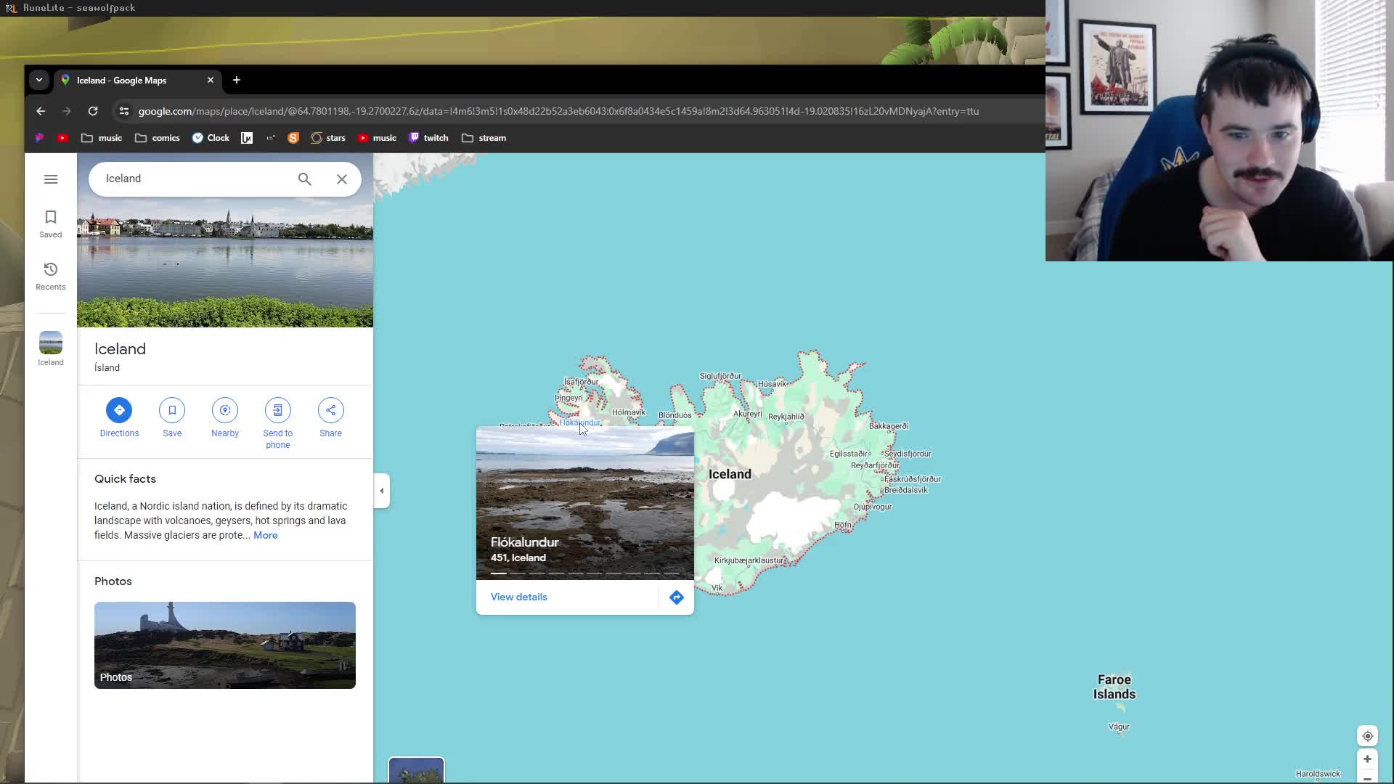Share the Iceland place
1394x784 pixels.
(x=330, y=418)
